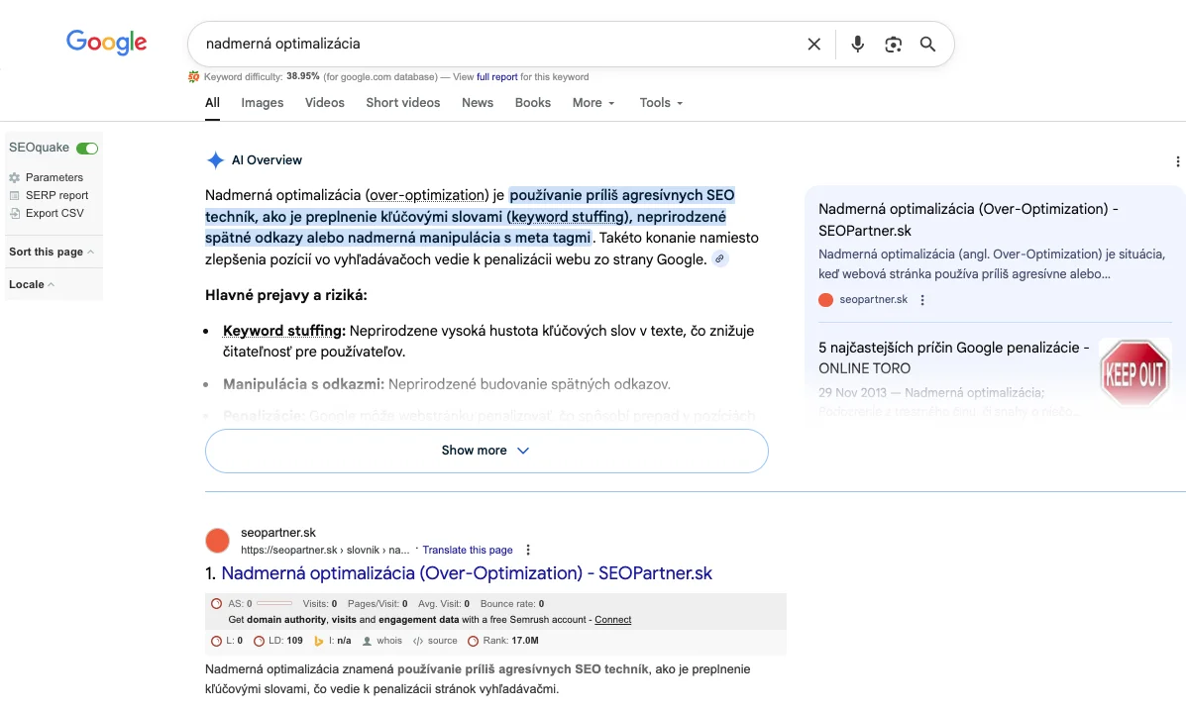Expand the Sort this page section
1186x712 pixels.
[x=52, y=252]
